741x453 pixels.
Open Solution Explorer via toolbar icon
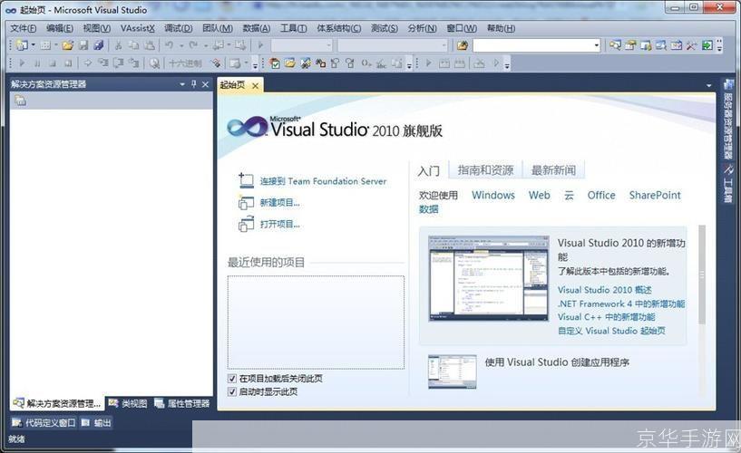[615, 45]
